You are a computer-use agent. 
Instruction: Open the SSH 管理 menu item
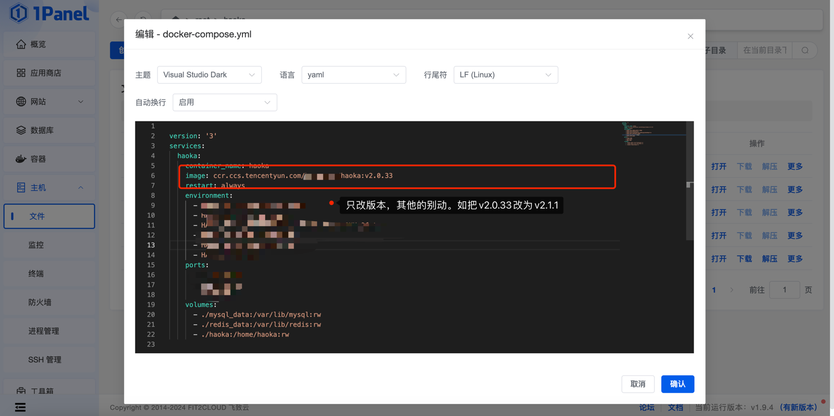tap(45, 360)
